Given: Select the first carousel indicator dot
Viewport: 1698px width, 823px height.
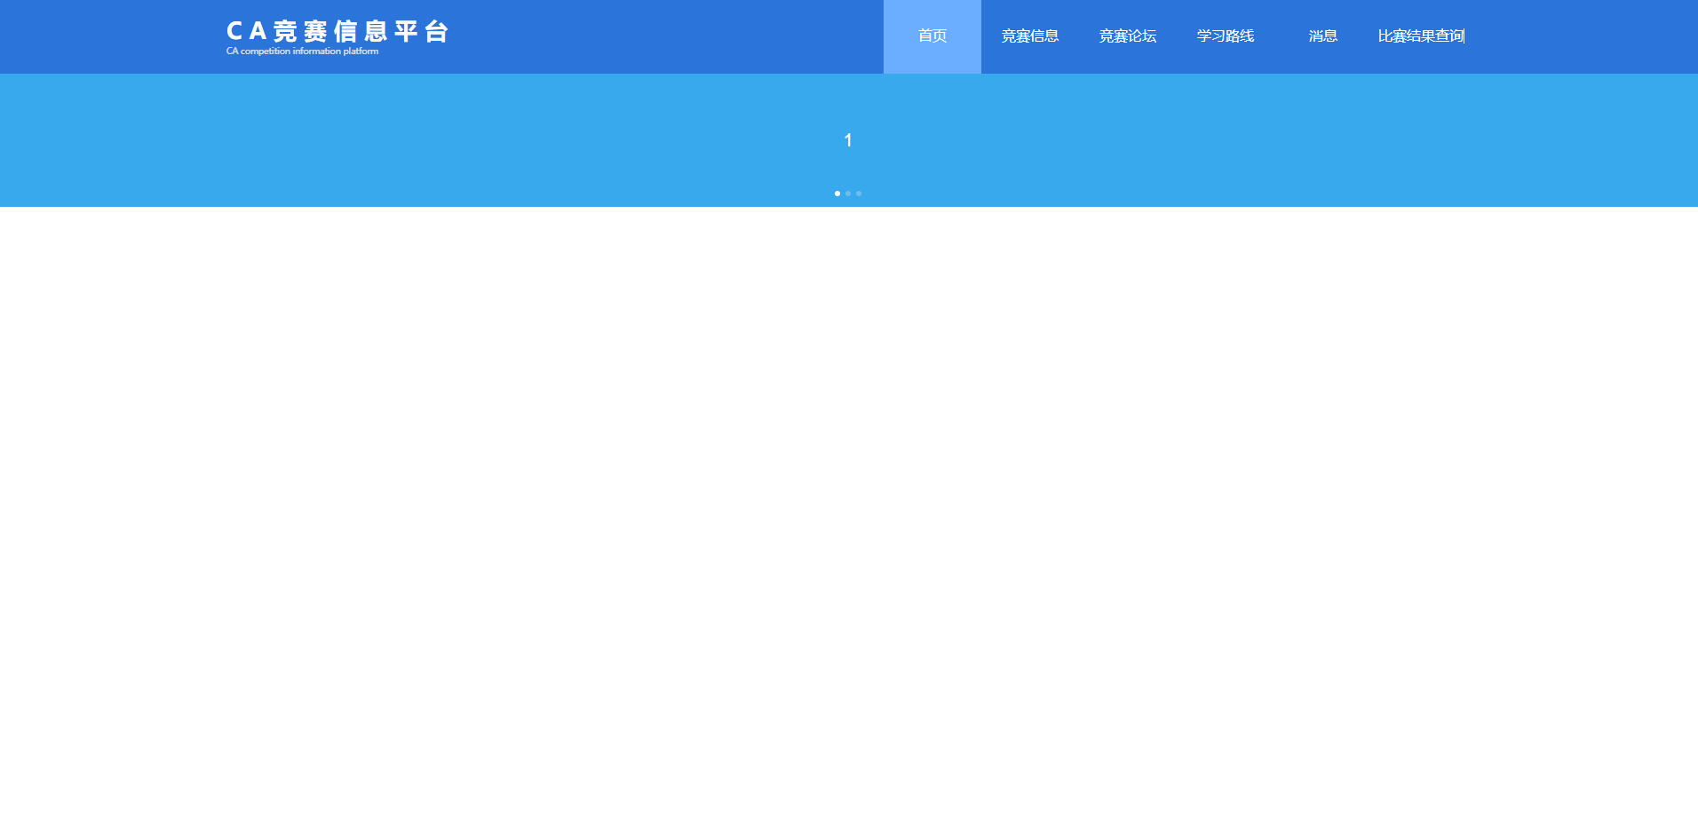Looking at the screenshot, I should tap(837, 194).
